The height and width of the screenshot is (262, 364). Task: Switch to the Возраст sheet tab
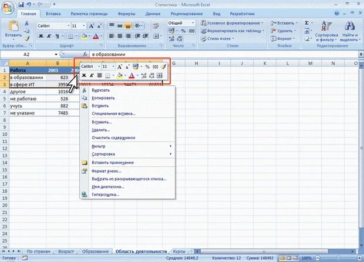pos(66,251)
